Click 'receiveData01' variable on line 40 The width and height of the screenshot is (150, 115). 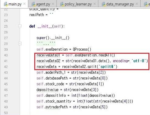(48, 55)
